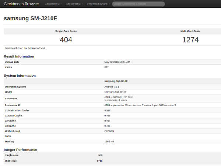Image resolution: width=221 pixels, height=166 pixels.
Task: Click the Android 6.0.1 operating system value
Action: tap(112, 87)
